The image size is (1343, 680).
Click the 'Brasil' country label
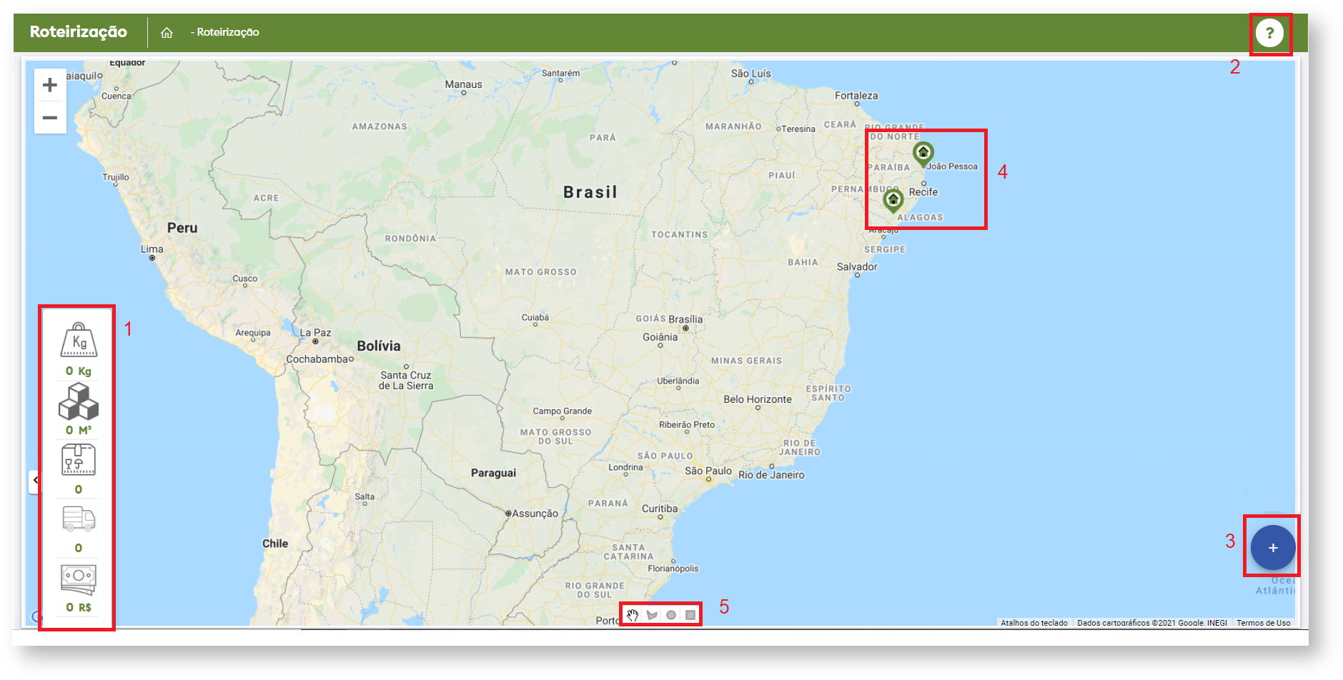pyautogui.click(x=590, y=192)
